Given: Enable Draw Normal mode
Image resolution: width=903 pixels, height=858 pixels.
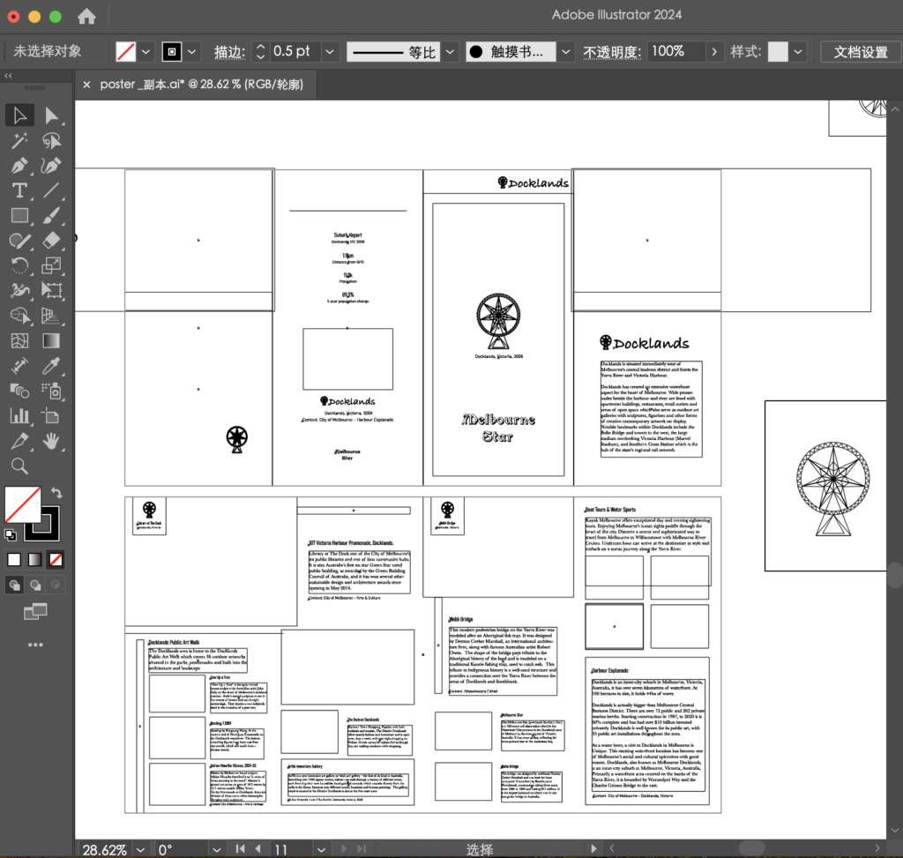Looking at the screenshot, I should (x=14, y=585).
